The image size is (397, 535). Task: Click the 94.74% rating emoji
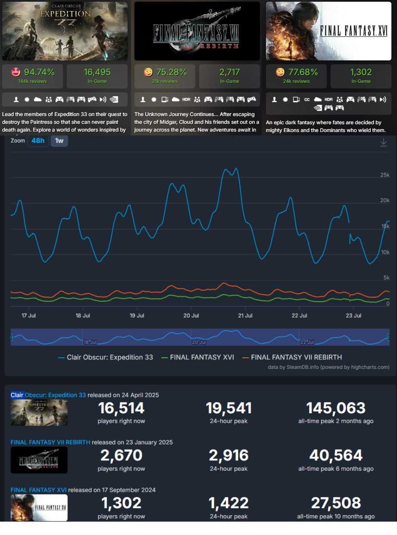[16, 72]
